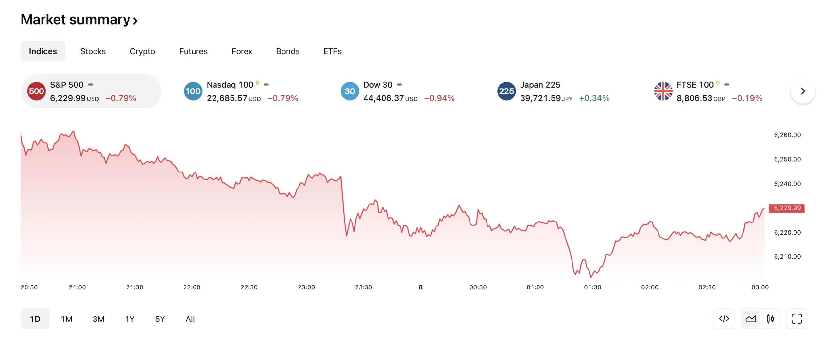837x361 pixels.
Task: Select the FTSE 100 flag icon
Action: pos(663,91)
